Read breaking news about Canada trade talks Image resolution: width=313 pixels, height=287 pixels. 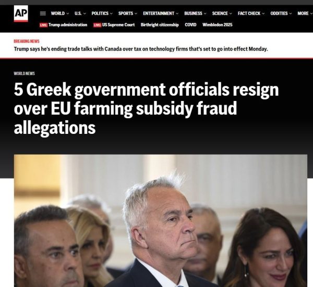[x=141, y=49]
